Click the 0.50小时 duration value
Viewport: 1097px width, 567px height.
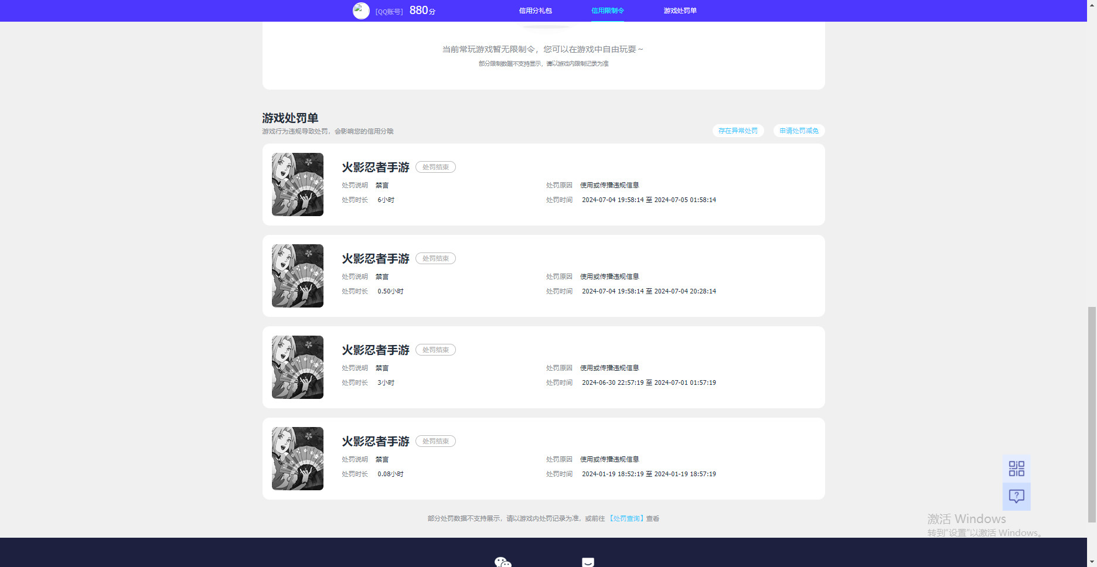[390, 291]
